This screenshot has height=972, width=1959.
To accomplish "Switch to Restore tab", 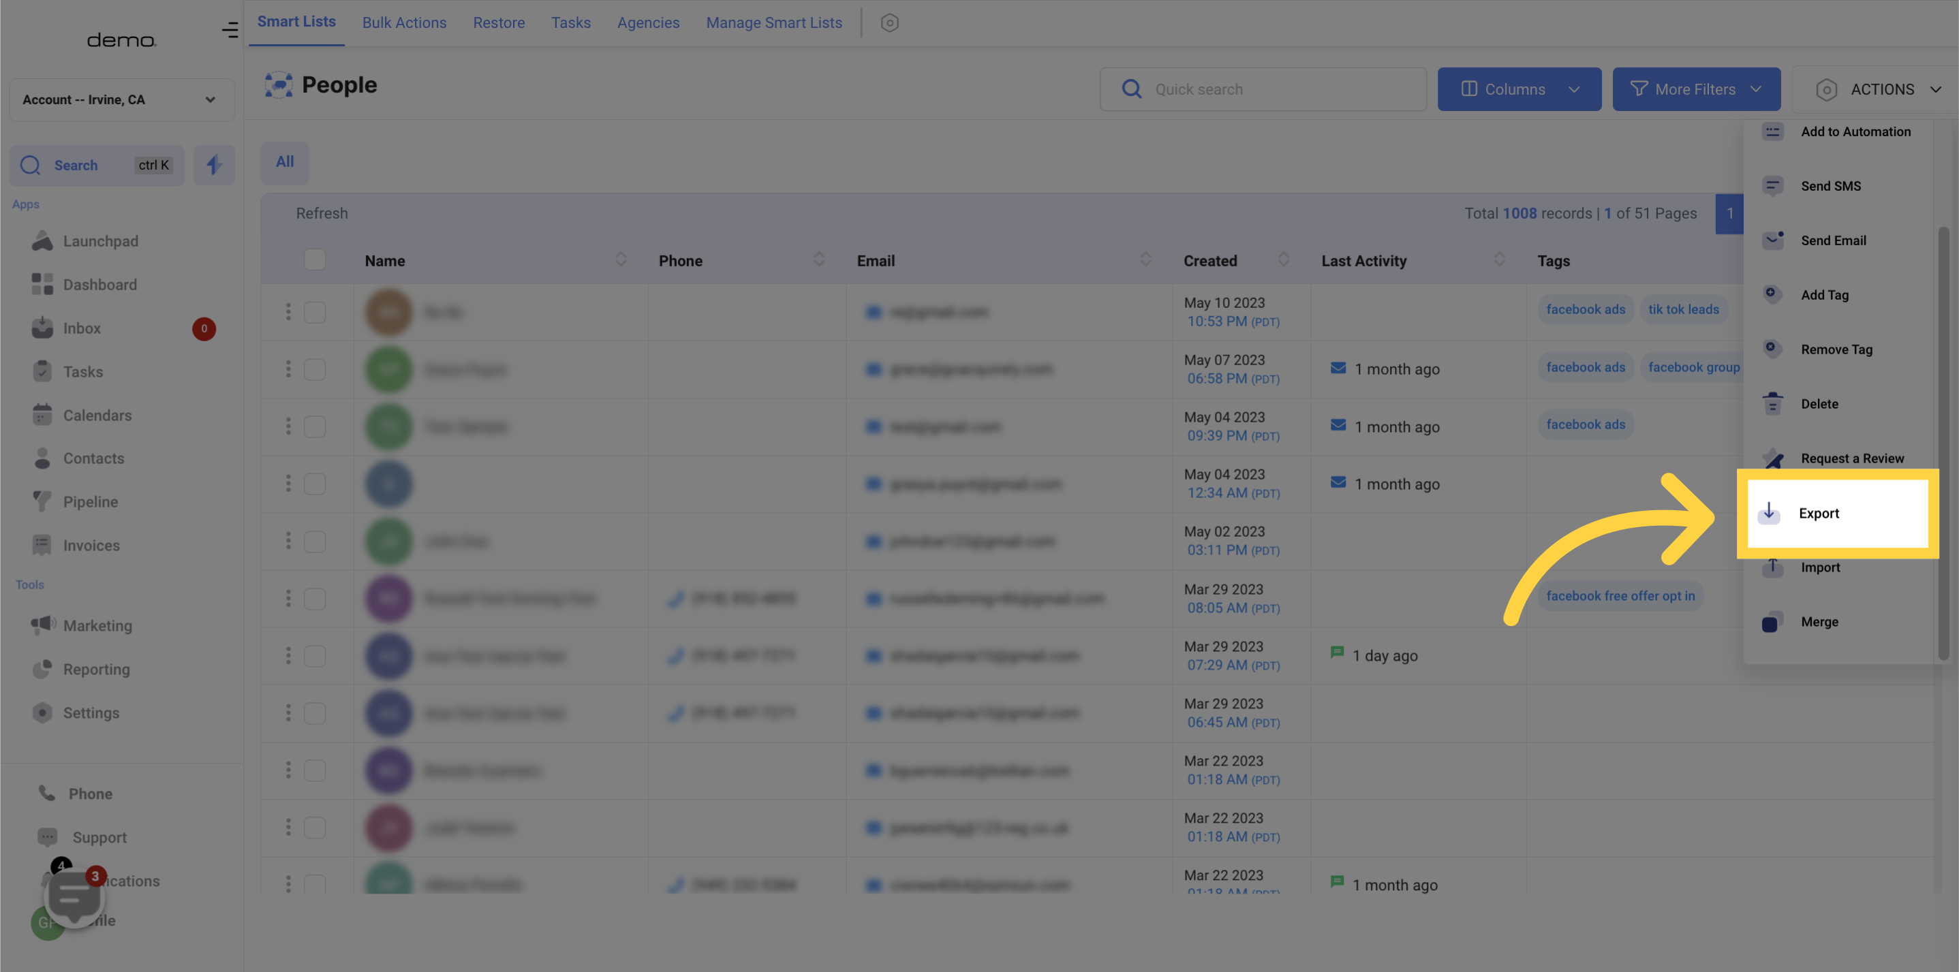I will coord(499,22).
